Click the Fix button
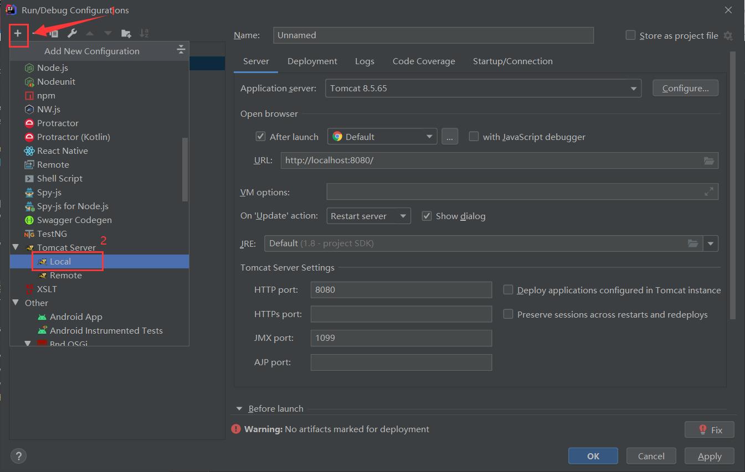This screenshot has height=472, width=745. pos(710,429)
